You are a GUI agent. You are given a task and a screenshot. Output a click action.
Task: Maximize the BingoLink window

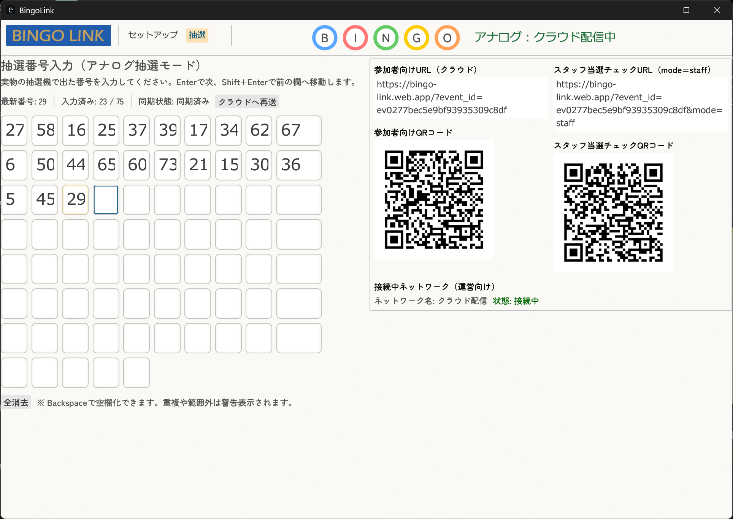[686, 10]
